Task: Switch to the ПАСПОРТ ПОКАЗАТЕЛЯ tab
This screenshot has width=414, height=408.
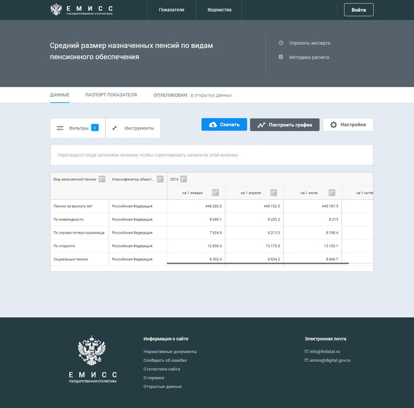Action: (x=111, y=95)
